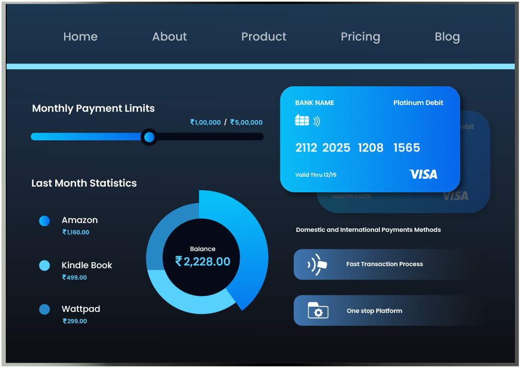Click the Amazon ₹1,160.00 amount
Image resolution: width=520 pixels, height=368 pixels.
point(76,232)
